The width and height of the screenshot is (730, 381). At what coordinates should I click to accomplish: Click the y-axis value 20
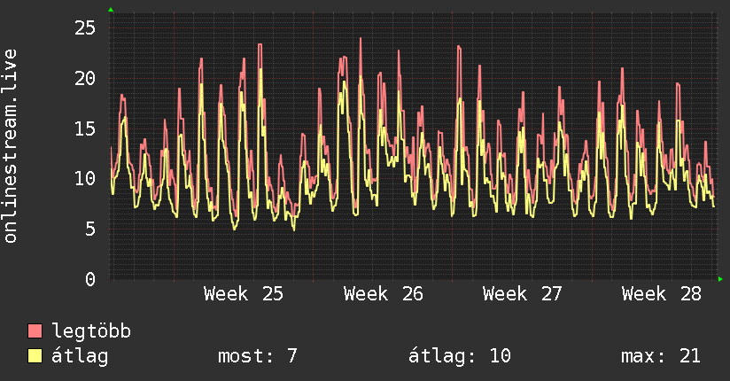point(85,78)
